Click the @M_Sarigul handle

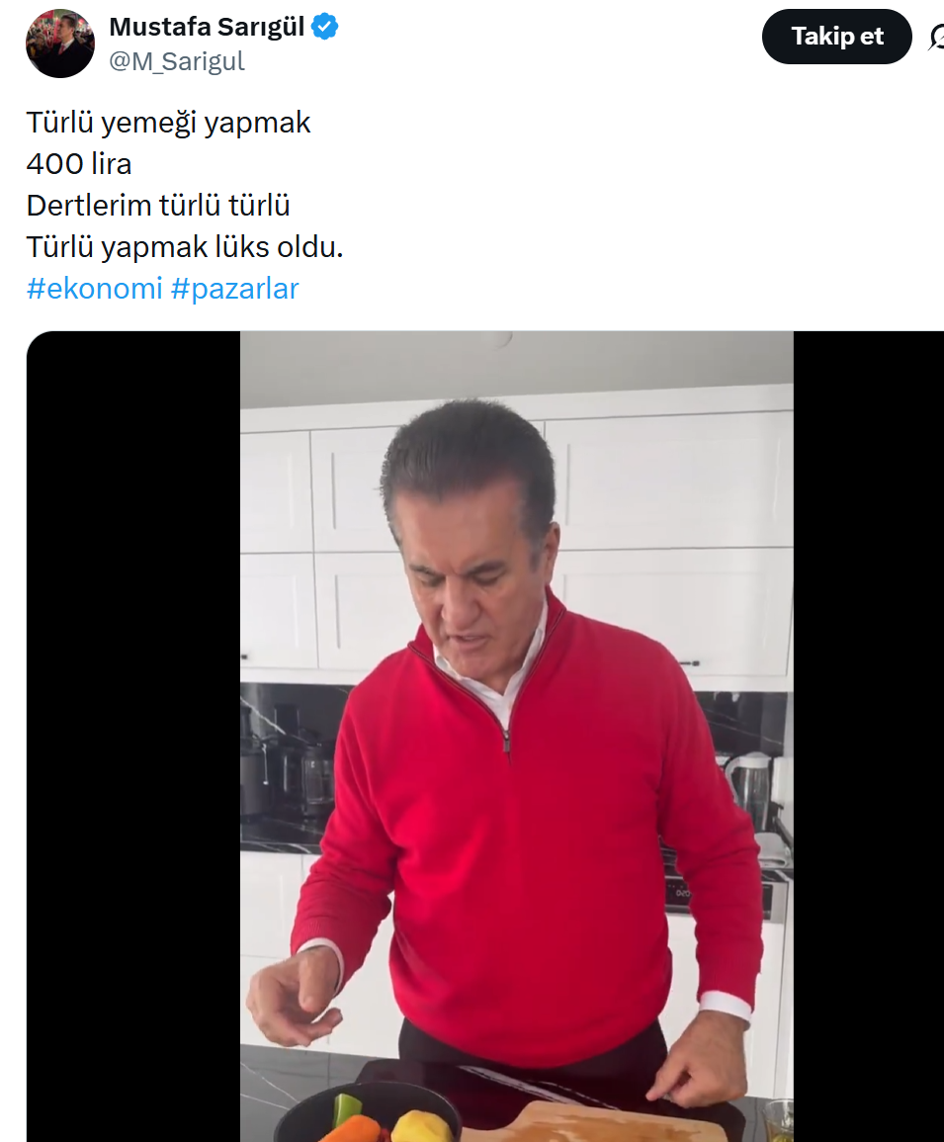coord(177,61)
